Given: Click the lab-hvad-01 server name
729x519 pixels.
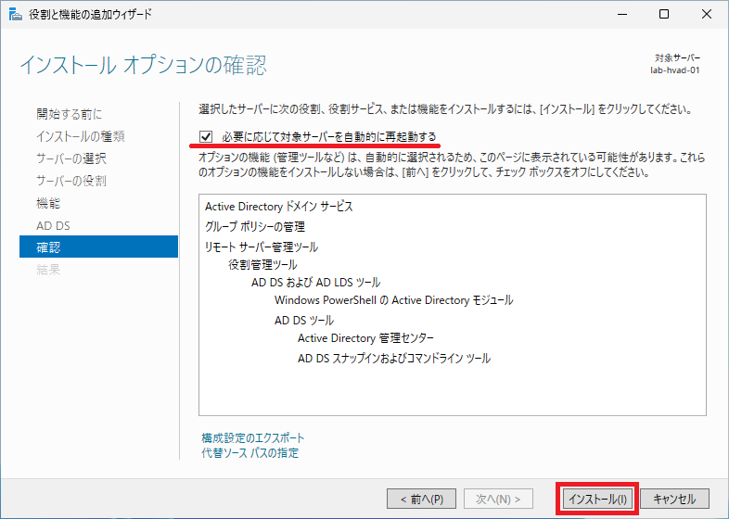Looking at the screenshot, I should [x=674, y=70].
